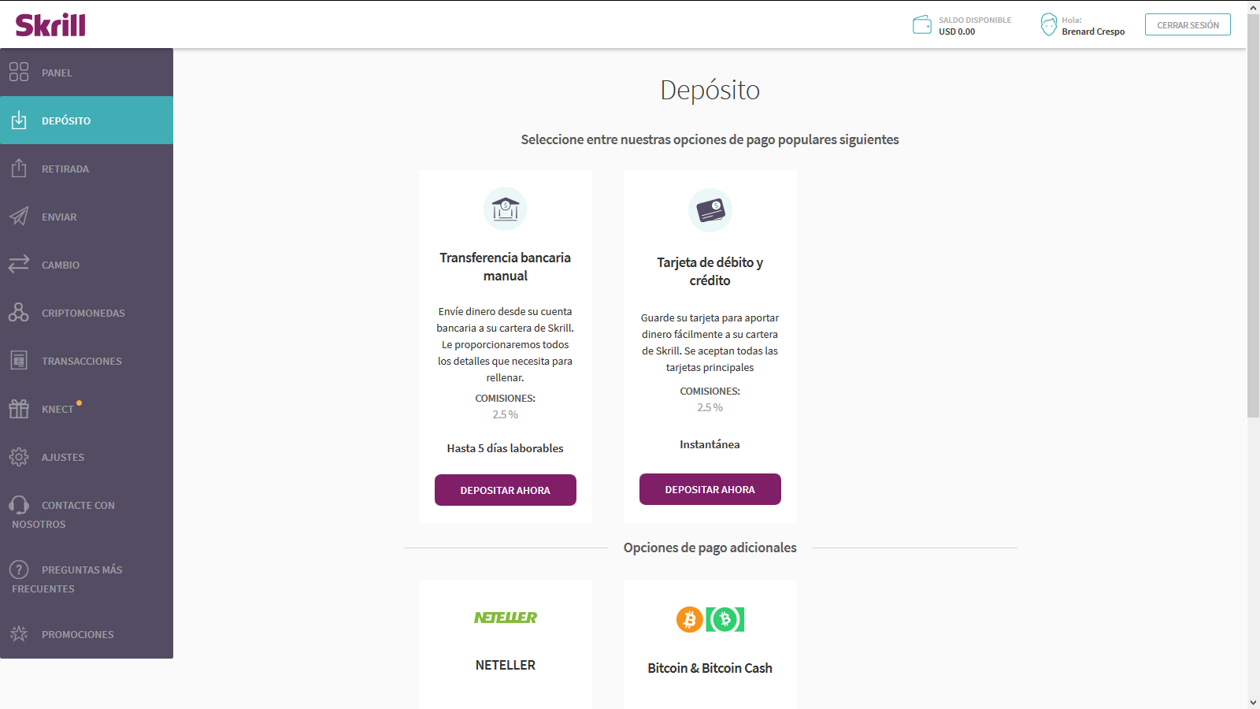Select the Cambio exchange arrows icon

[x=19, y=264]
